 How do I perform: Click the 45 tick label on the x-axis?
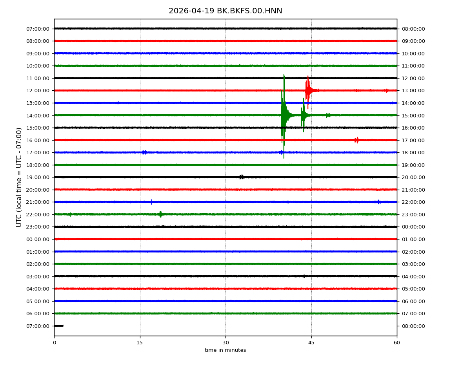tap(311, 342)
